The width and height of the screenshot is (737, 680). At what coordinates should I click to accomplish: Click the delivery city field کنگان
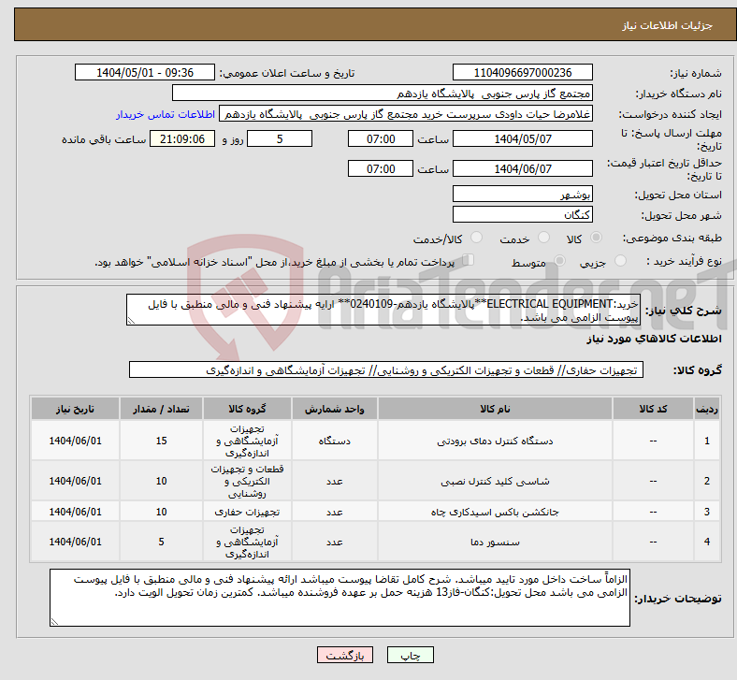point(522,214)
